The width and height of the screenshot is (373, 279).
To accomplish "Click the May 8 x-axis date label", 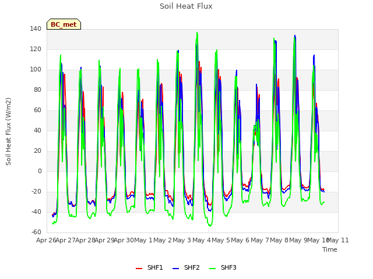I will point(279,240).
